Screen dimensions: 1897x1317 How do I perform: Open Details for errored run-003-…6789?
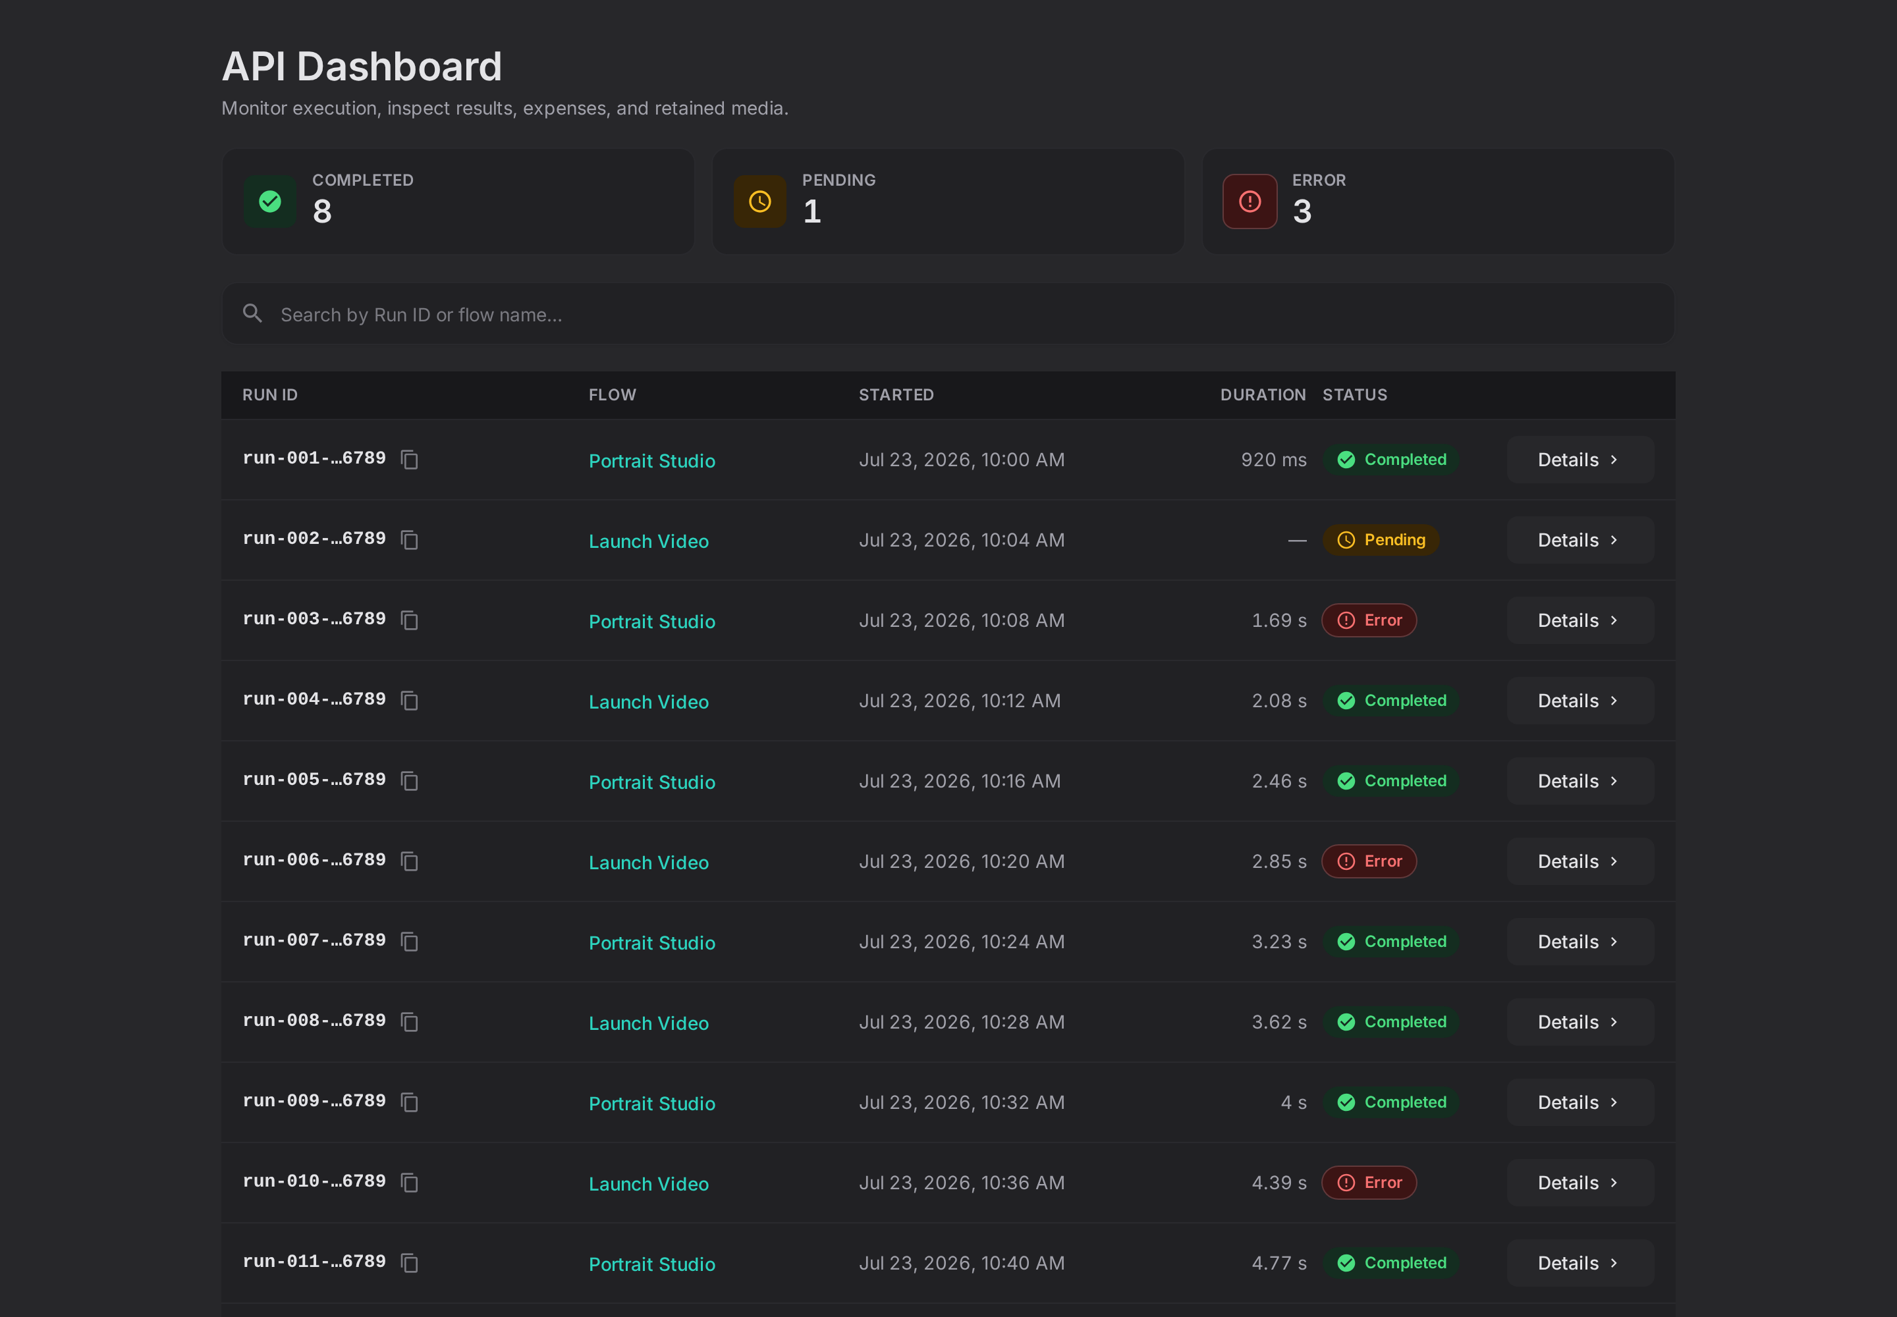coord(1580,620)
